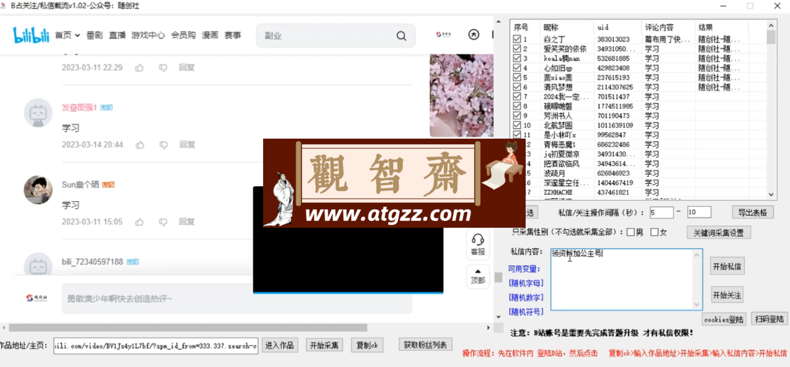Open bili_72340597188's default avatar
The width and height of the screenshot is (790, 367).
click(38, 264)
